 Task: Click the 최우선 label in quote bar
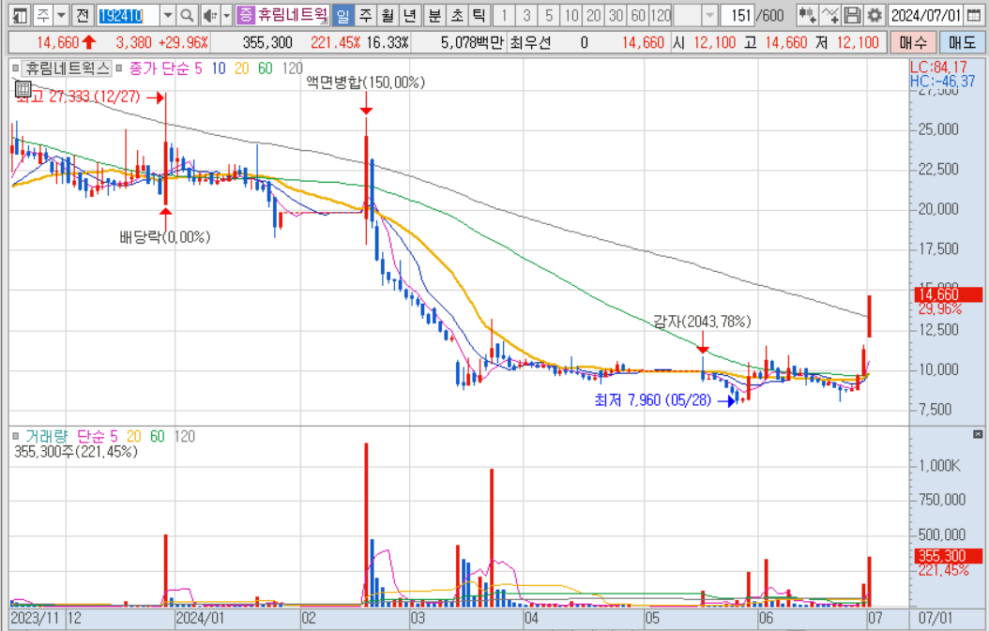(530, 43)
